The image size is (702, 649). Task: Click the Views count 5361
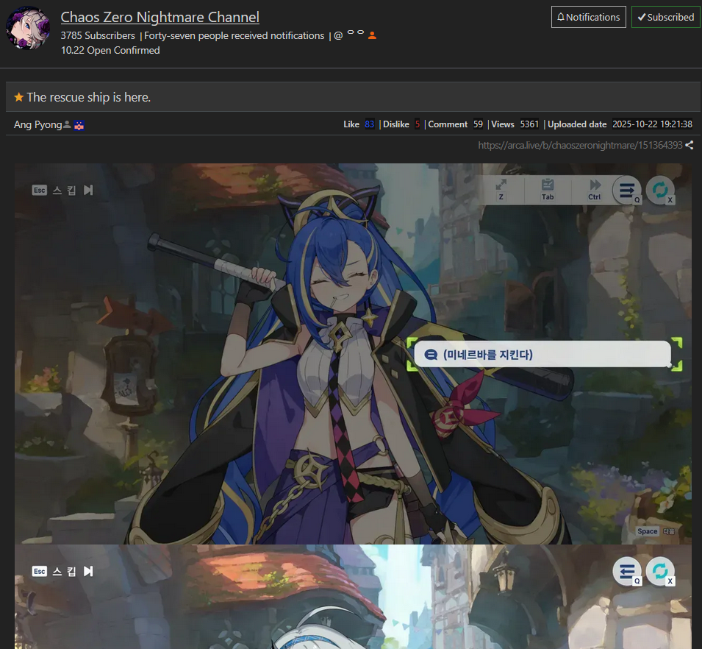click(529, 124)
